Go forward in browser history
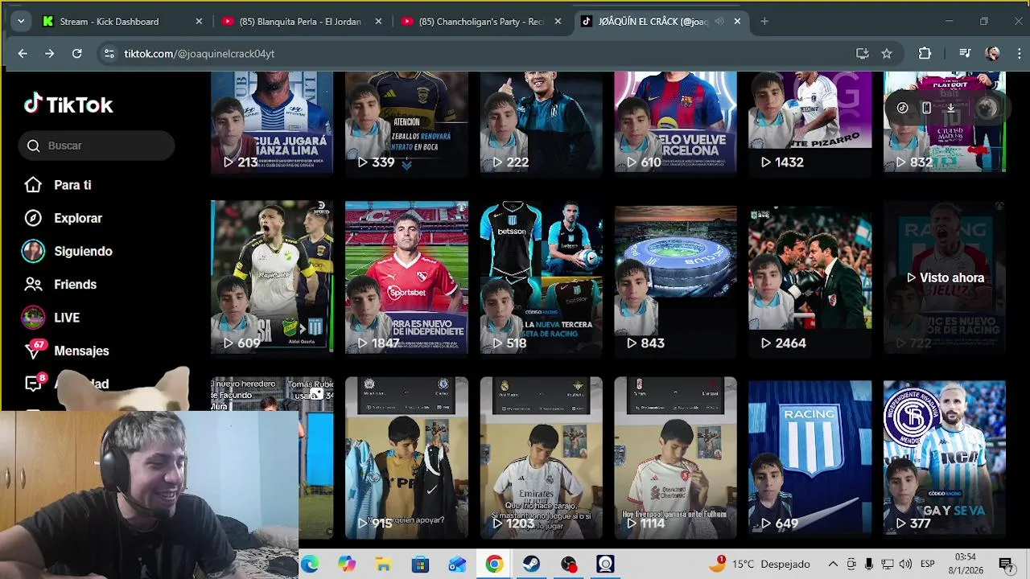This screenshot has height=579, width=1030. tap(50, 54)
